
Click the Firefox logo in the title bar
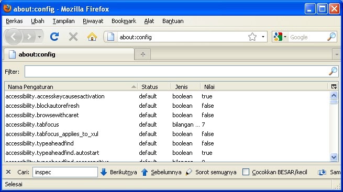pos(7,8)
